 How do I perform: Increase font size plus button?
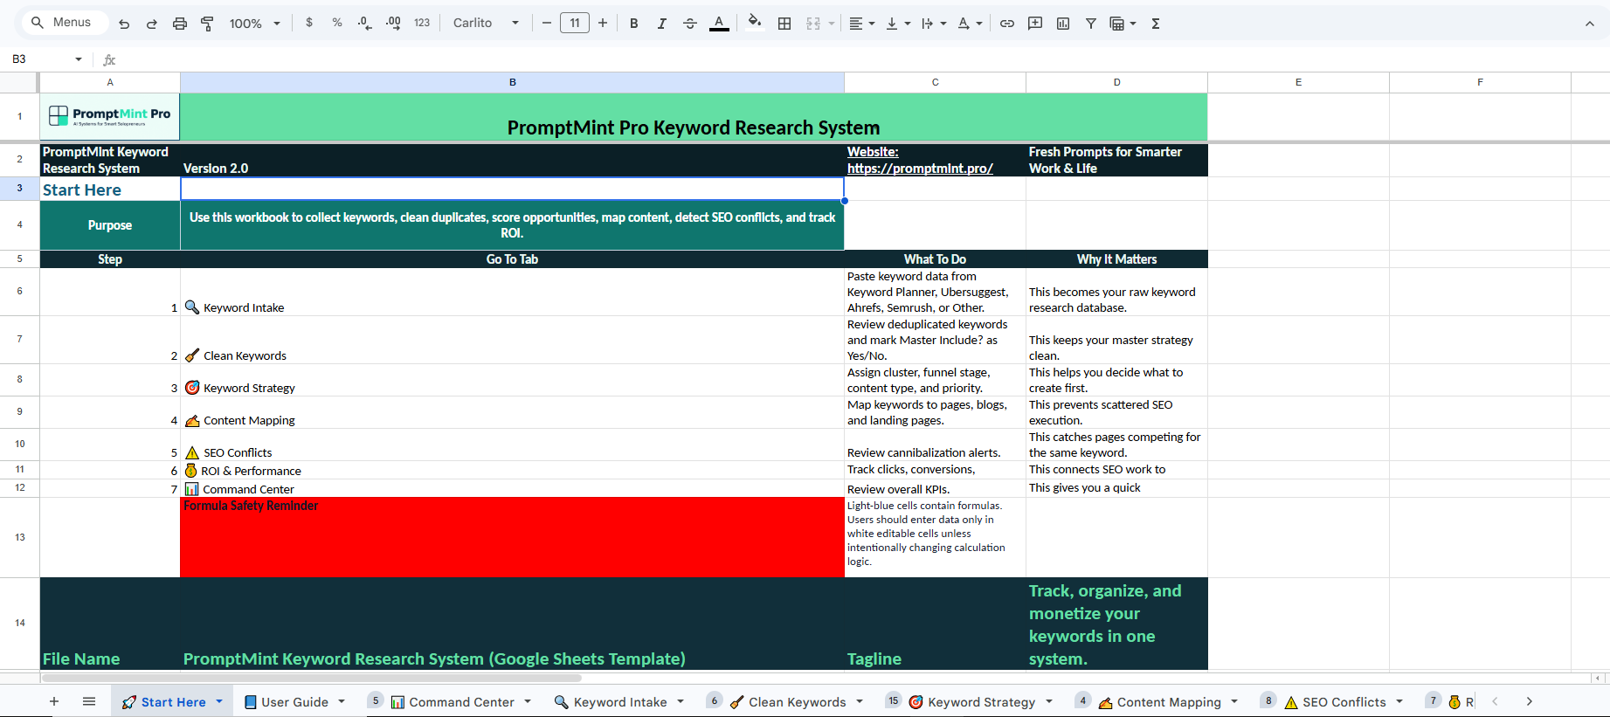pos(603,23)
